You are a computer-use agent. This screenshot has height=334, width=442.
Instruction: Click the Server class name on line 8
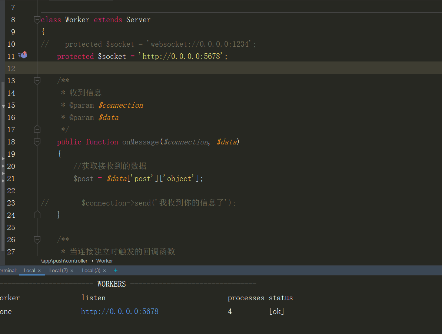pyautogui.click(x=139, y=20)
